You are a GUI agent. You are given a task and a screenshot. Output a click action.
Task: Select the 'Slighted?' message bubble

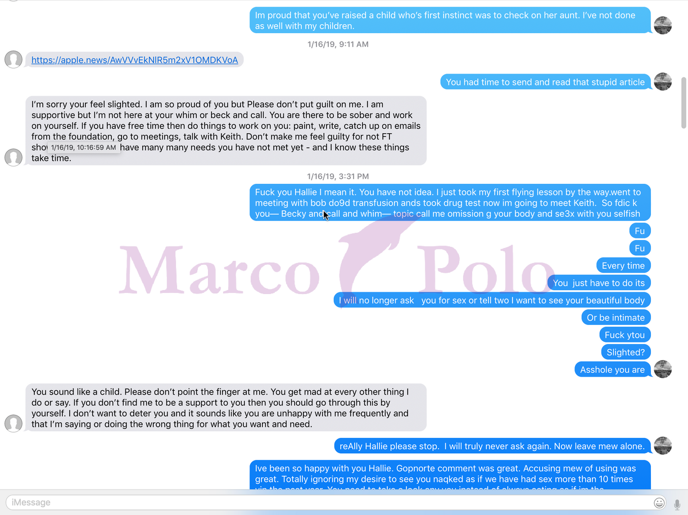pyautogui.click(x=626, y=353)
